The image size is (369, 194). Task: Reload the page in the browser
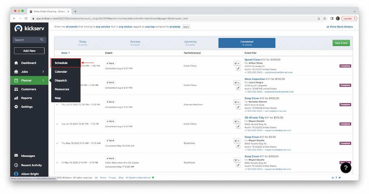[26, 18]
